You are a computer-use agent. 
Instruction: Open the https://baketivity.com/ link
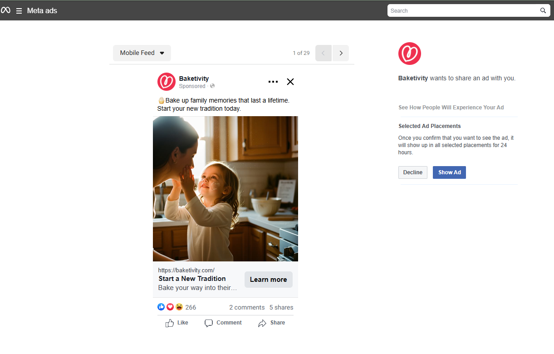[186, 270]
